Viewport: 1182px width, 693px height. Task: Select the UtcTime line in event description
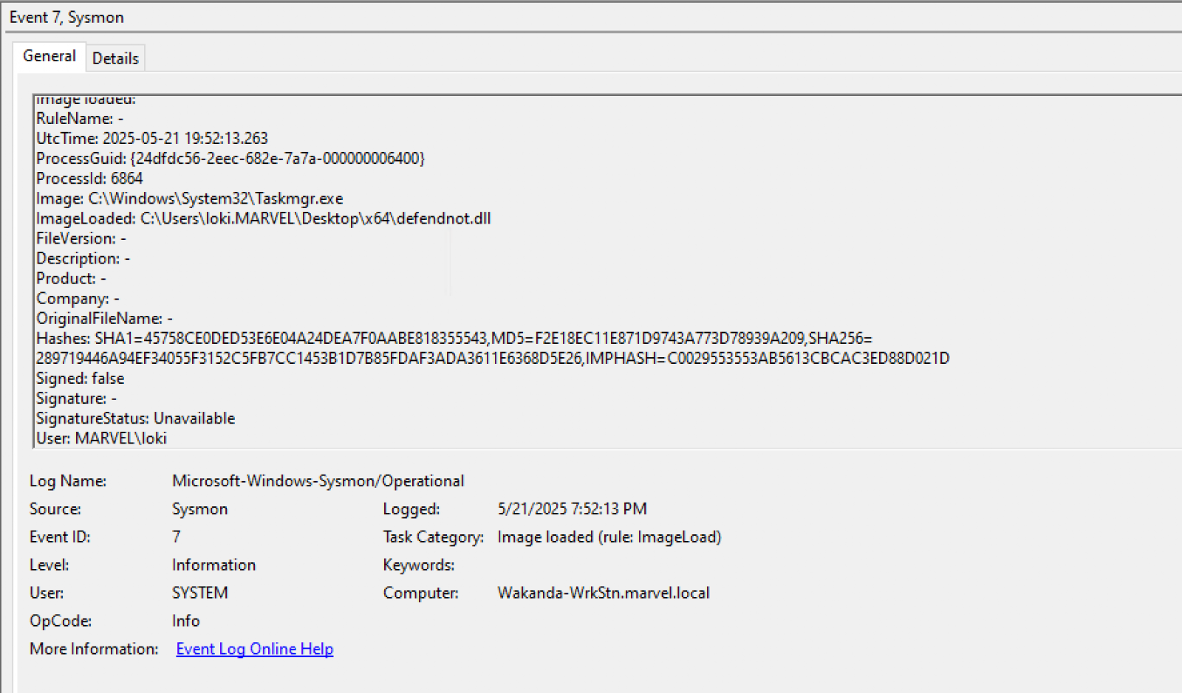pyautogui.click(x=152, y=138)
